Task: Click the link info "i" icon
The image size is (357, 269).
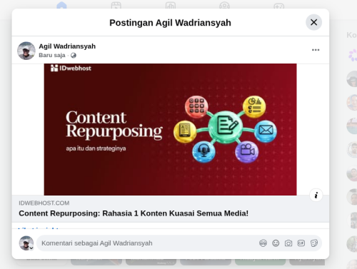Action: pos(316,196)
